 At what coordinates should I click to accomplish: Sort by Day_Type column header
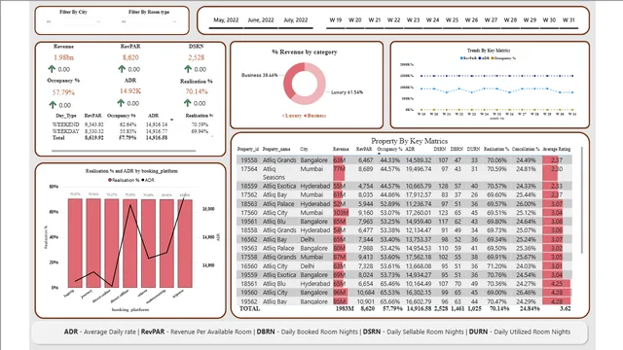pyautogui.click(x=66, y=116)
